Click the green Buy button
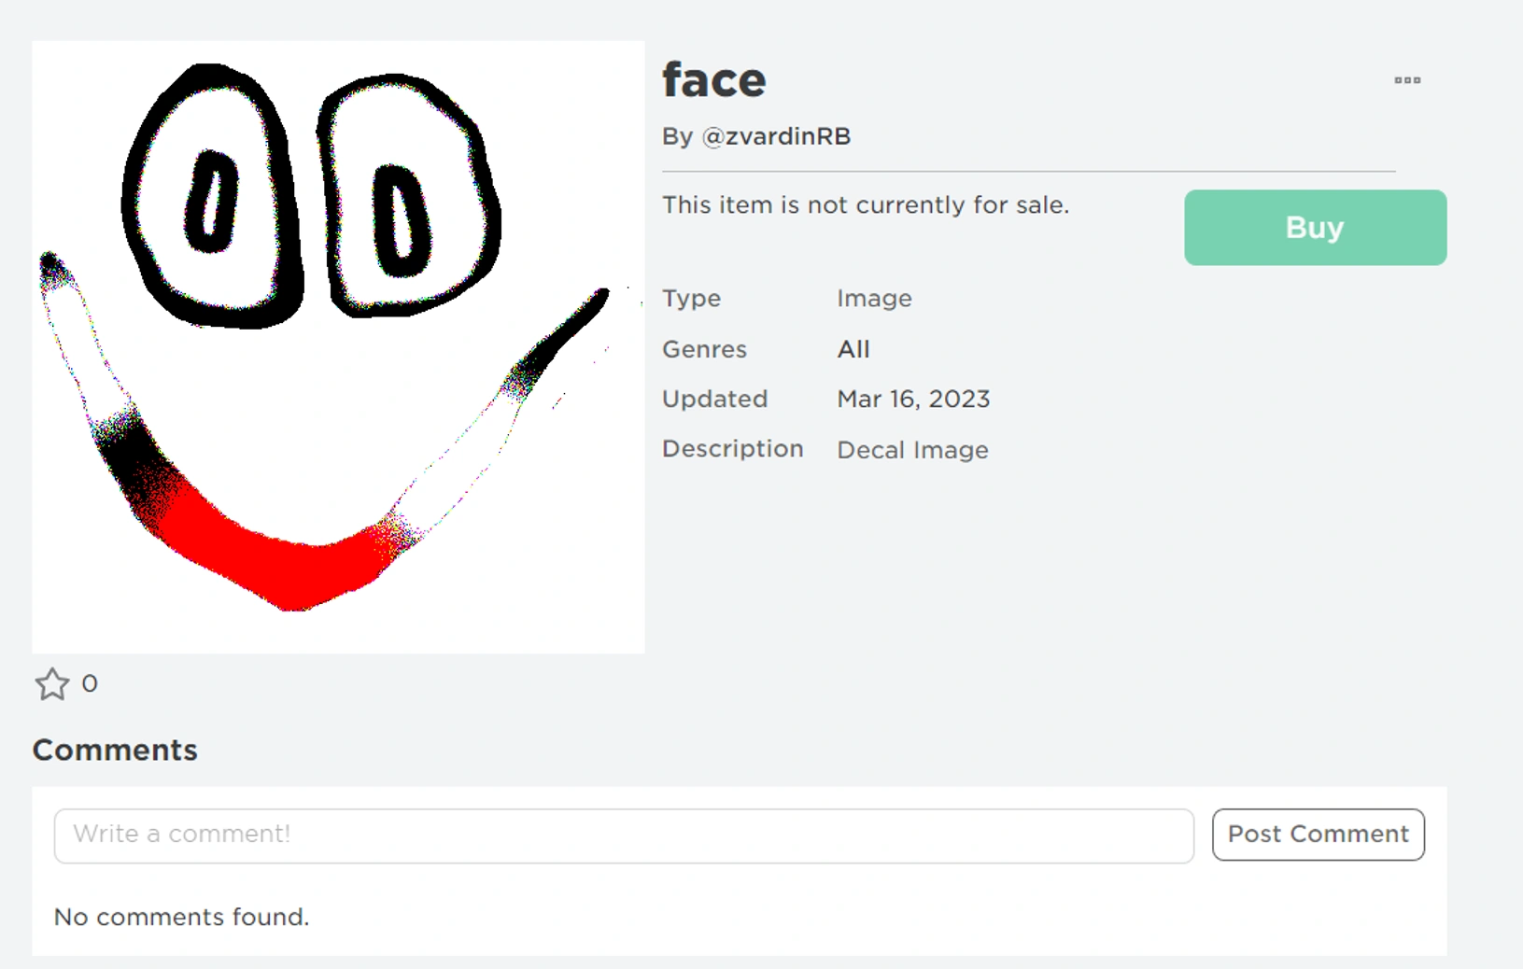This screenshot has height=969, width=1523. pyautogui.click(x=1315, y=228)
